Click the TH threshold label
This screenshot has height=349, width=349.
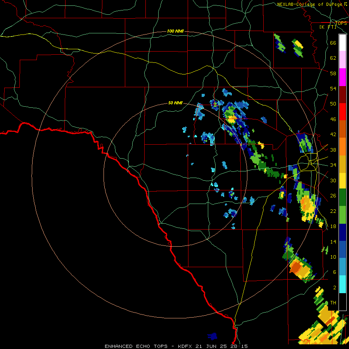[x=333, y=303]
